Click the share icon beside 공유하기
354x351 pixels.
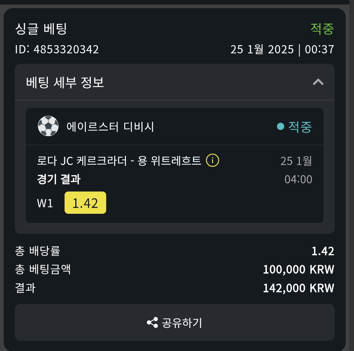(x=152, y=323)
